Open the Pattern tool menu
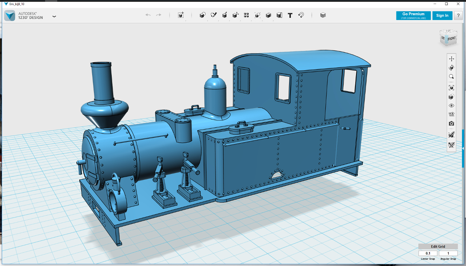Screen dimensions: 466x266 click(x=246, y=15)
